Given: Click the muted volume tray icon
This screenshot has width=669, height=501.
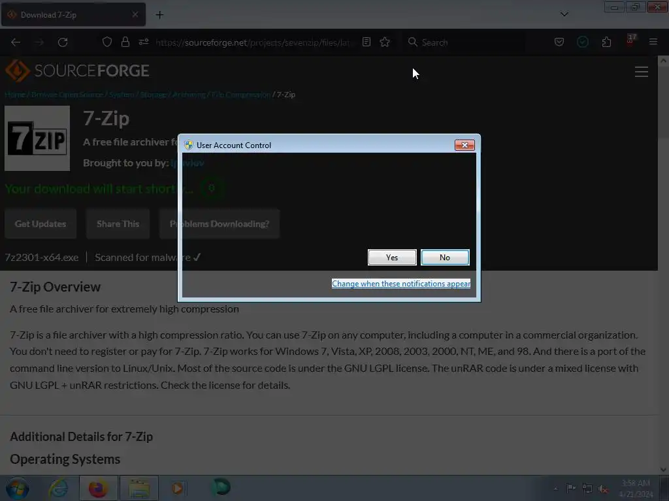Looking at the screenshot, I should tap(603, 489).
